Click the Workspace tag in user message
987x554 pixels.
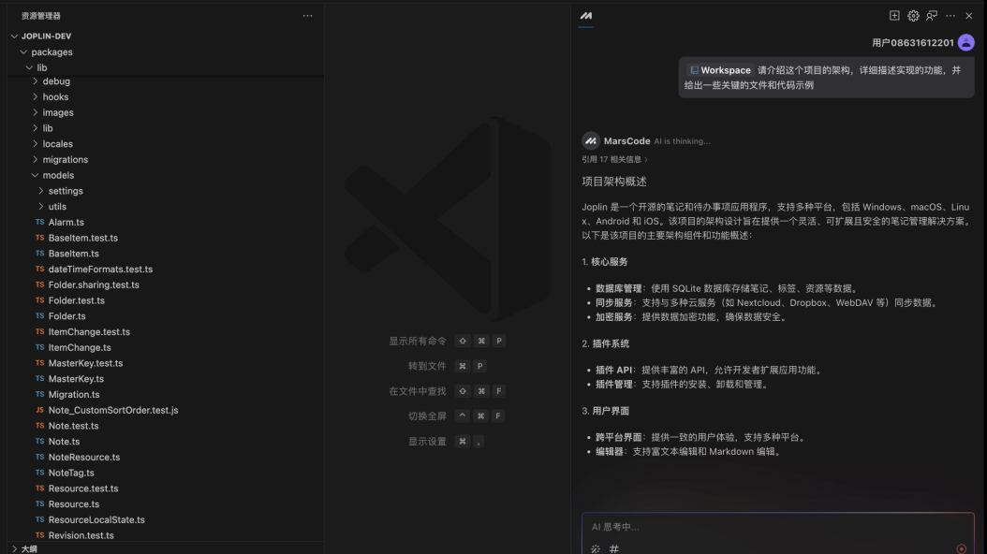[x=720, y=70]
